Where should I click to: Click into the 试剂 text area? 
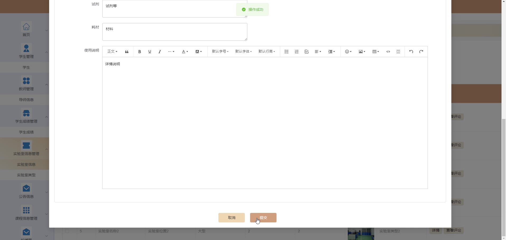[175, 9]
